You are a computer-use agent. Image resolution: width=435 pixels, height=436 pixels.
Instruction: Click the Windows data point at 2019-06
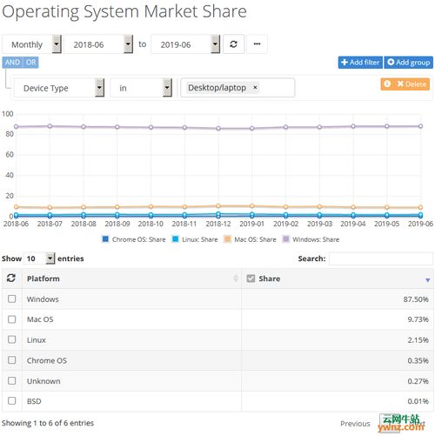[420, 126]
